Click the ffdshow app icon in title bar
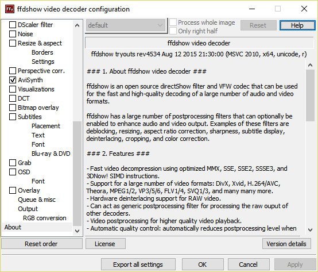 [x=9, y=9]
